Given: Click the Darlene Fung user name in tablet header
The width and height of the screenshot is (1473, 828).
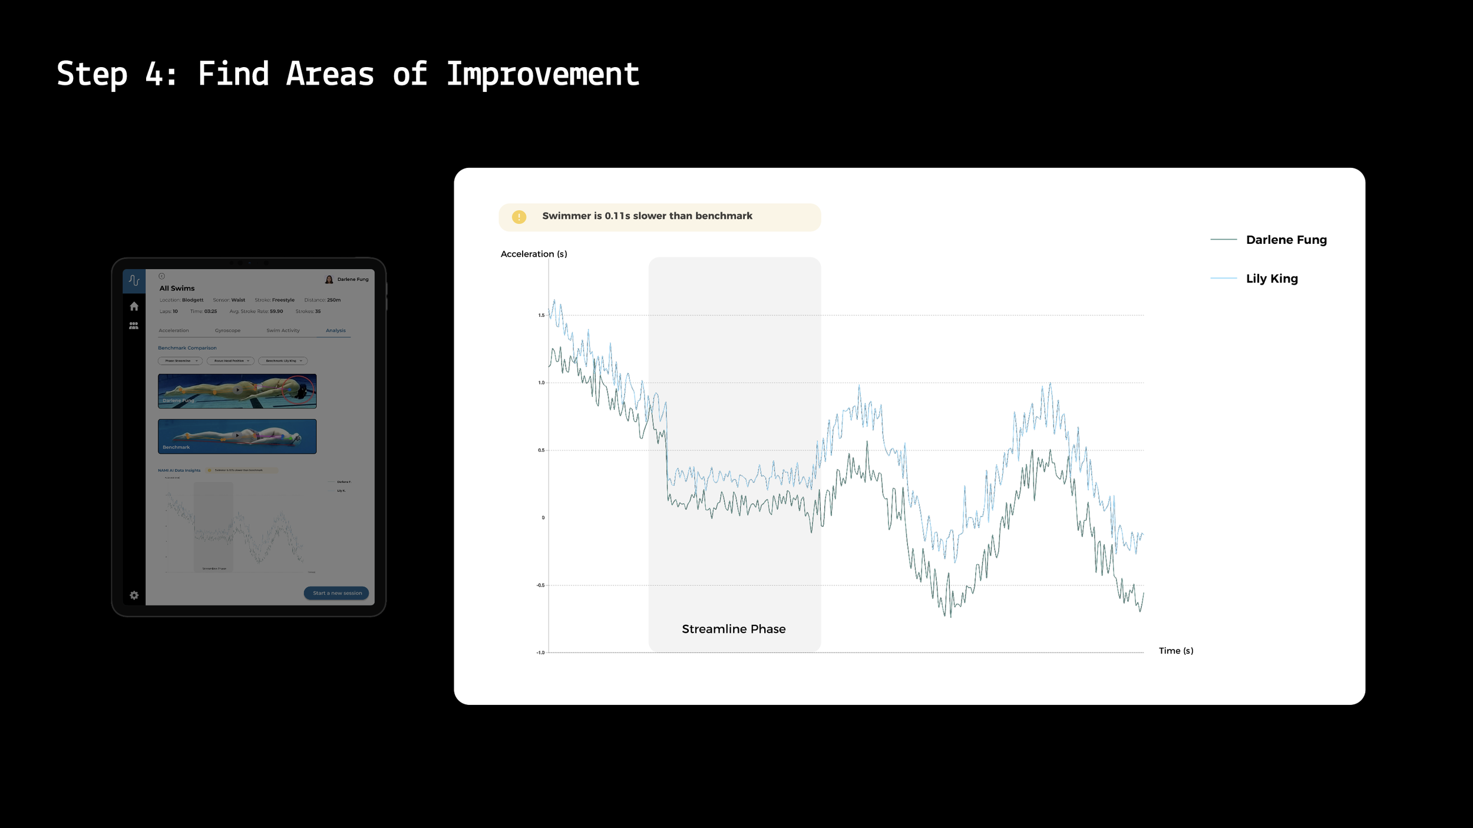Looking at the screenshot, I should point(353,279).
